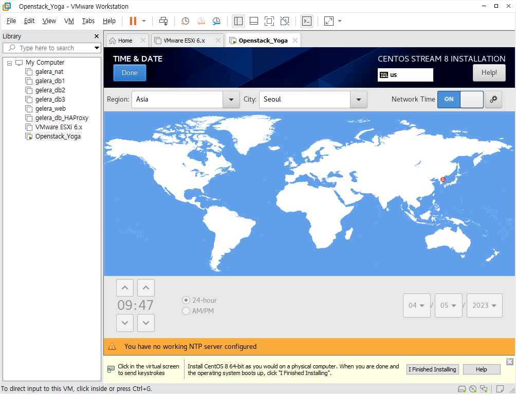
Task: Click the CD/DVD drive status icon
Action: pos(473,389)
